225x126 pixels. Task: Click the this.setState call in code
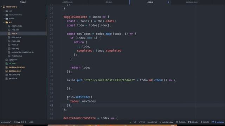79,97
